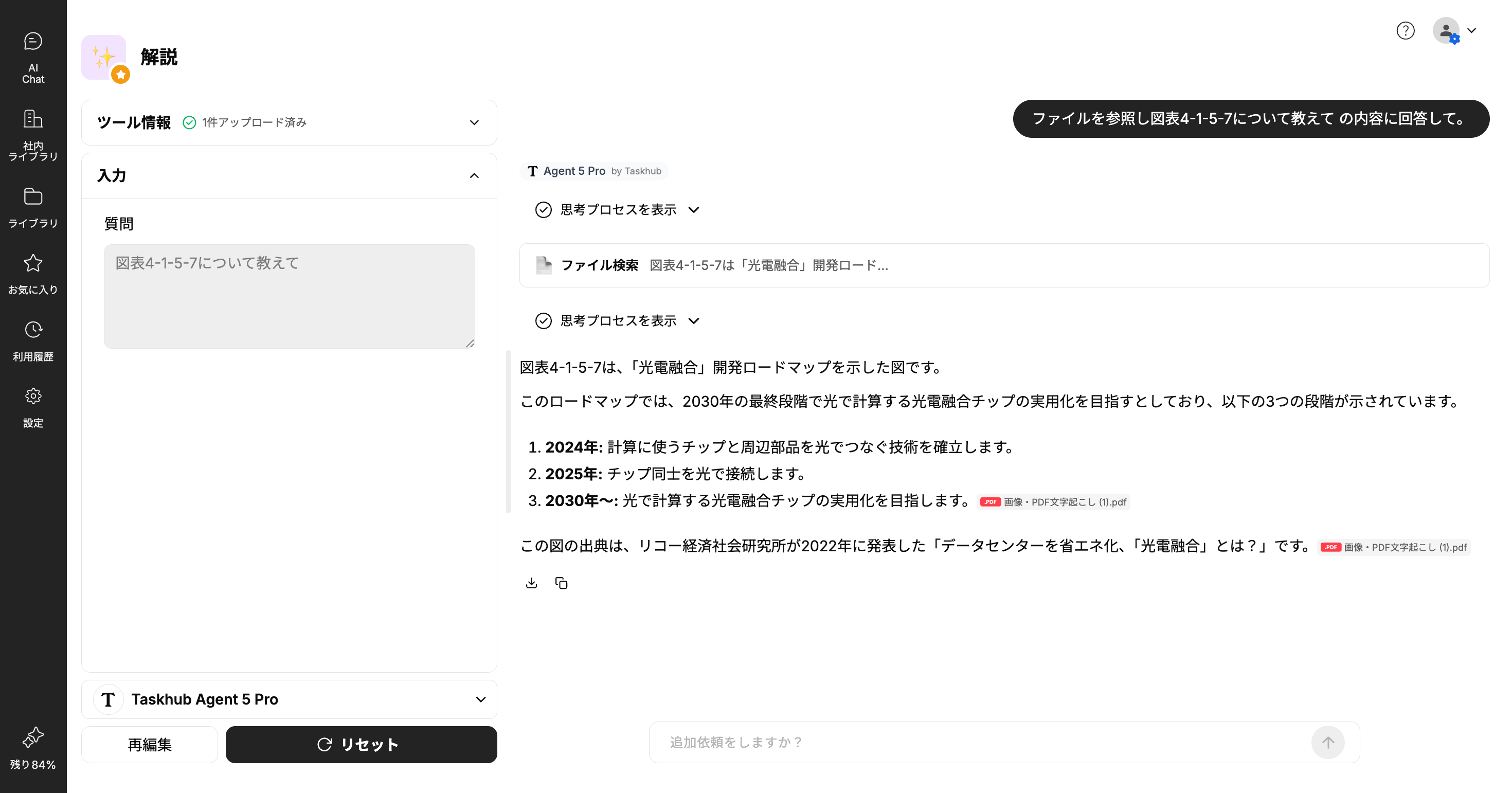Expand first 思考プロセスを表示 toggle
Image resolution: width=1512 pixels, height=793 pixels.
[618, 209]
